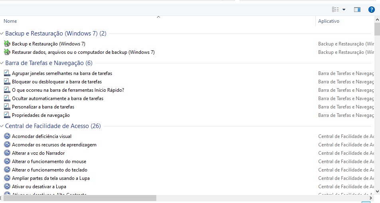Open Ampliar partes da tela usando a Lupa

(51, 178)
